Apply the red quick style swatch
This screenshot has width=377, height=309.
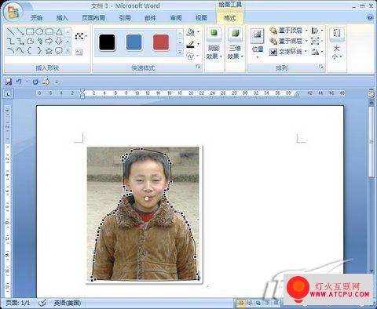[x=161, y=42]
